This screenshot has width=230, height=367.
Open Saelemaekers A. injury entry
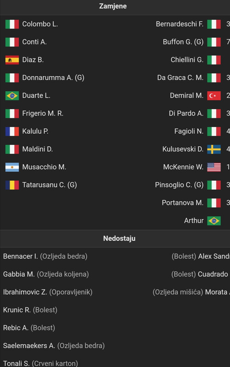point(54,346)
